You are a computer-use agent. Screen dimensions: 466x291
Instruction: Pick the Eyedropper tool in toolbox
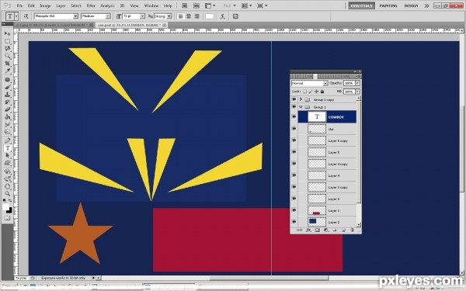click(8, 71)
